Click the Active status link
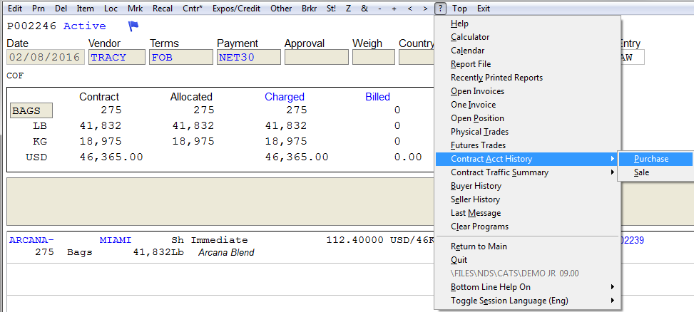 [x=85, y=26]
